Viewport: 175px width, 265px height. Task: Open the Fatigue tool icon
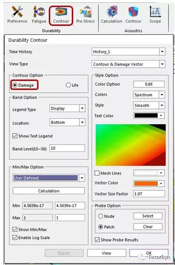(x=39, y=15)
